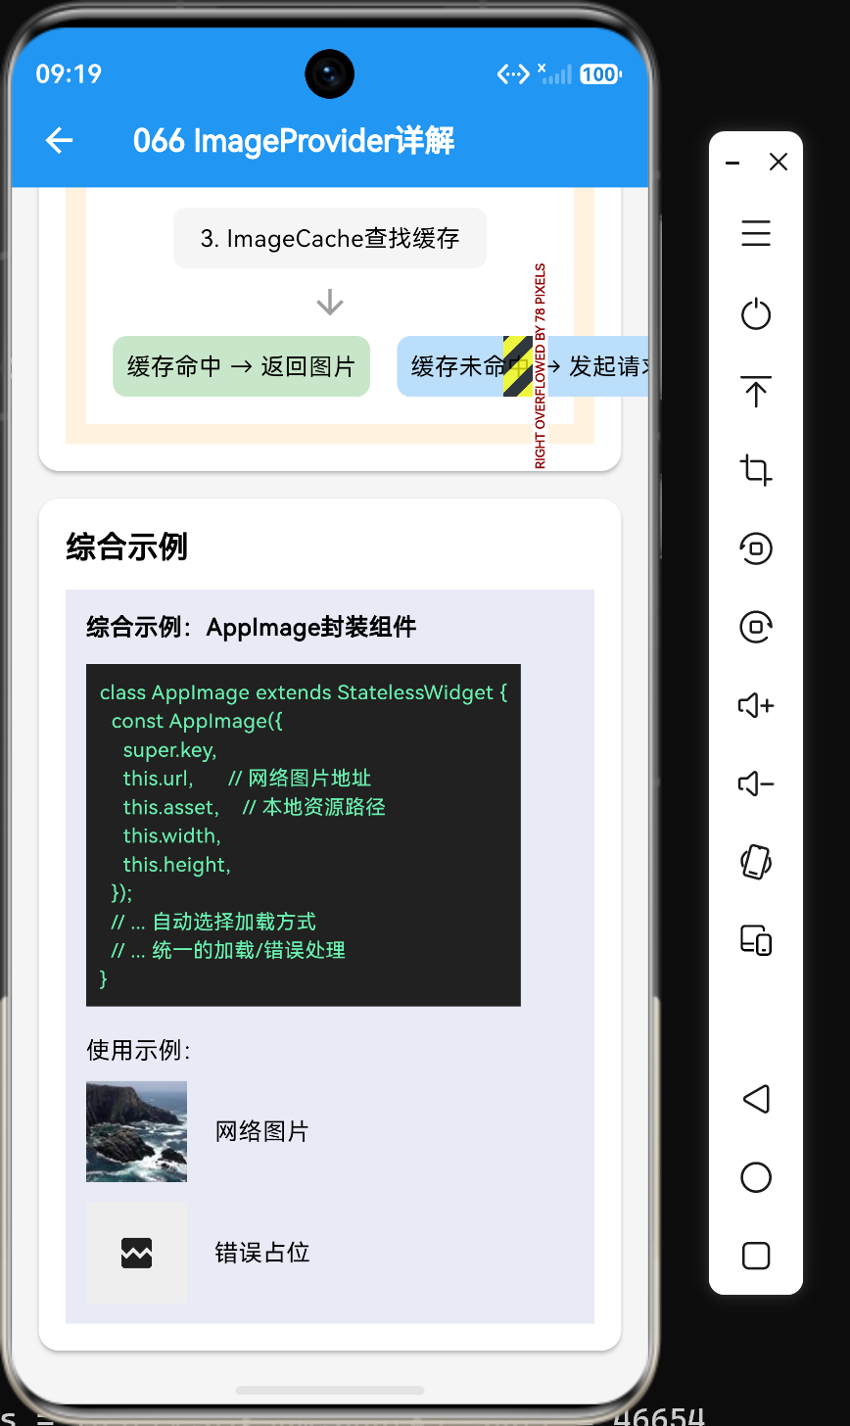850x1426 pixels.
Task: Click the 'this.height,' code line
Action: click(x=176, y=865)
